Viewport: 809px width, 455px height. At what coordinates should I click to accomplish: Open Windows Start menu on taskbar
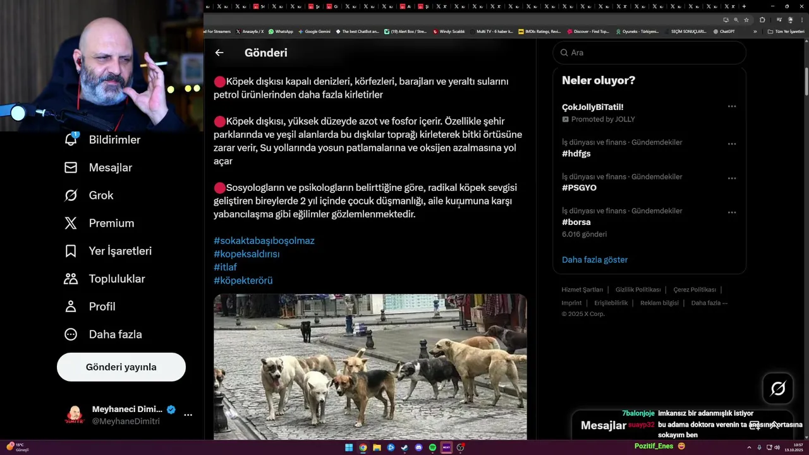coord(349,447)
